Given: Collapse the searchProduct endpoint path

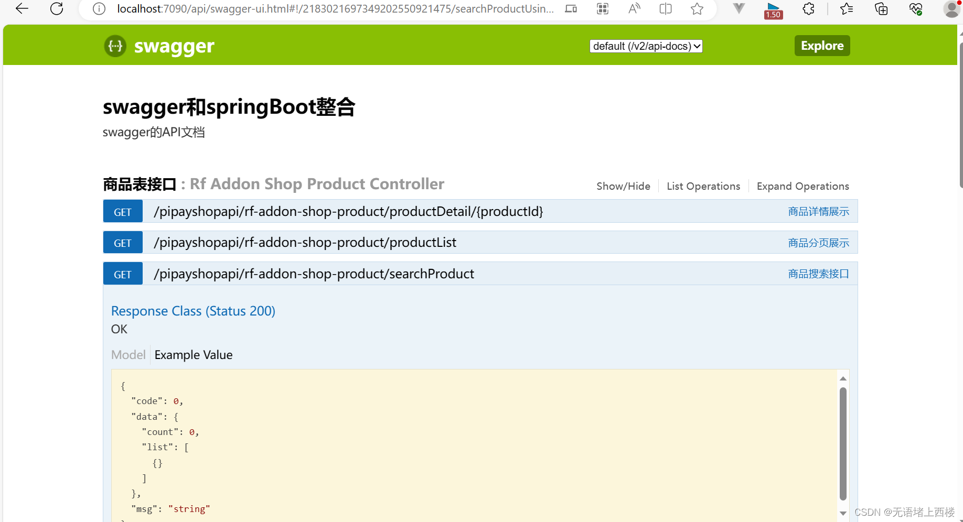Looking at the screenshot, I should 314,274.
